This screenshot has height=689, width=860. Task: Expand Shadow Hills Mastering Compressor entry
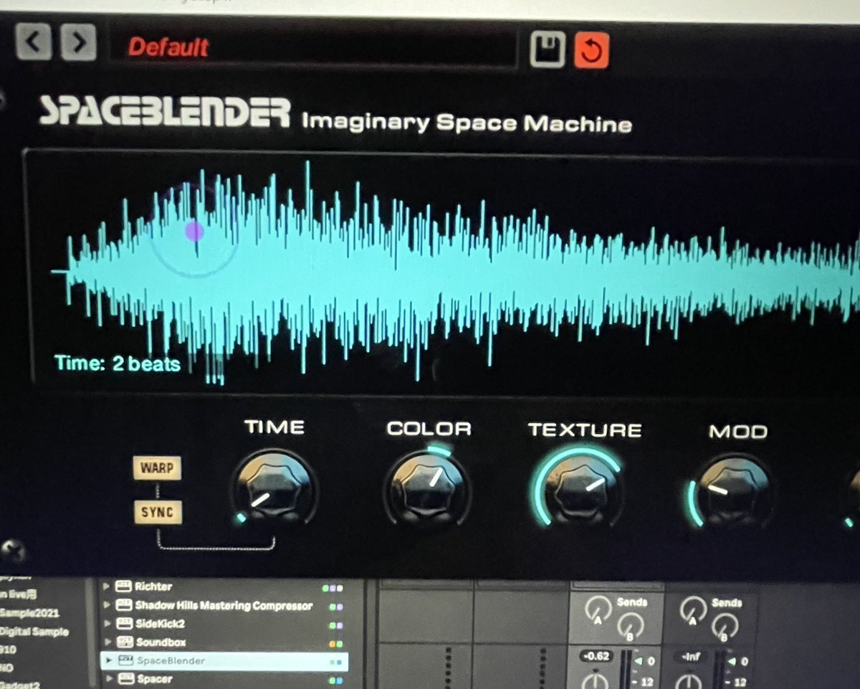(x=107, y=606)
